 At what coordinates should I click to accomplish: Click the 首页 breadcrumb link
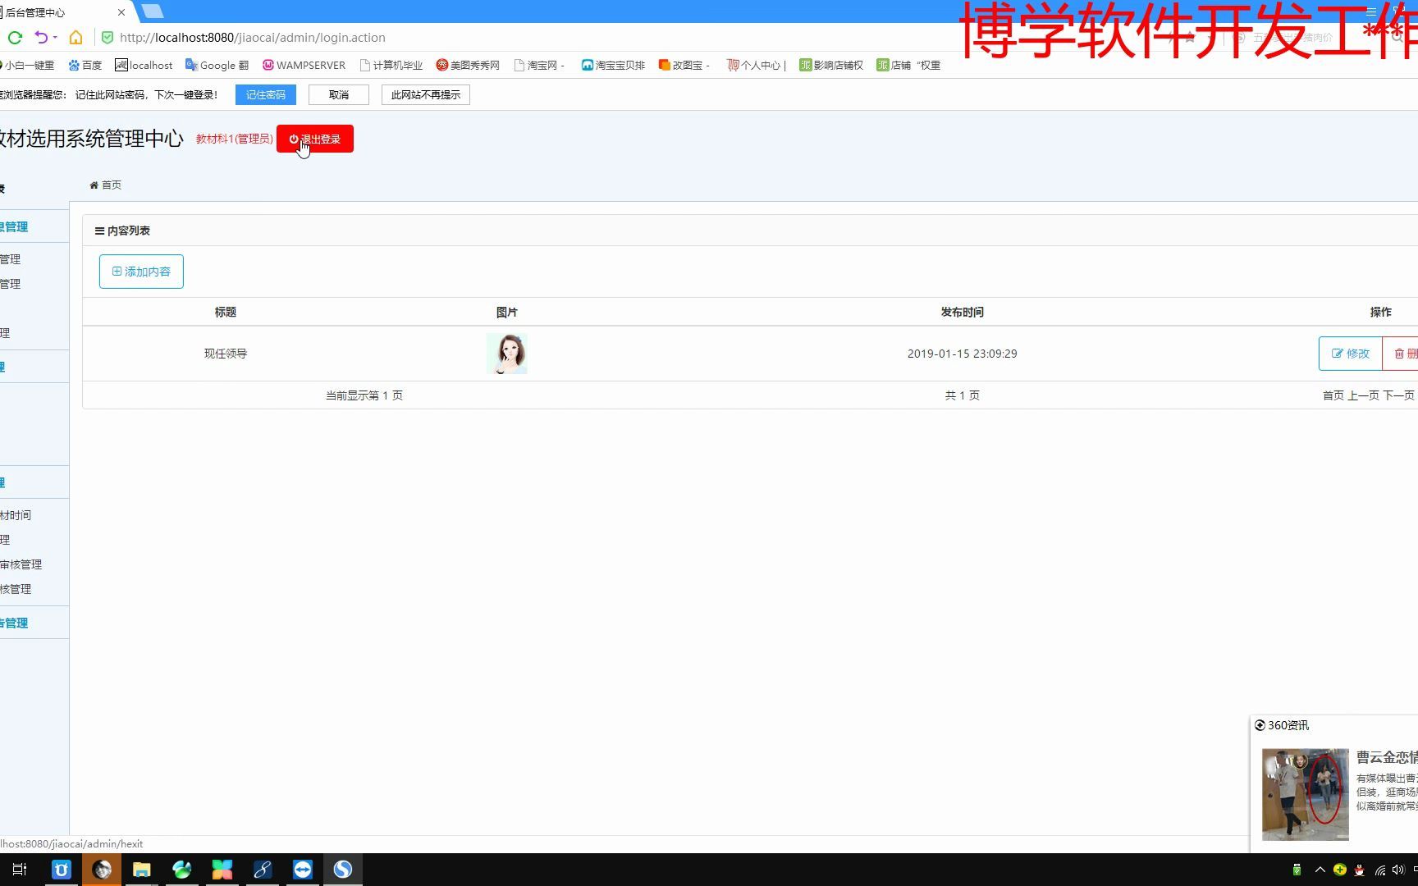click(112, 185)
